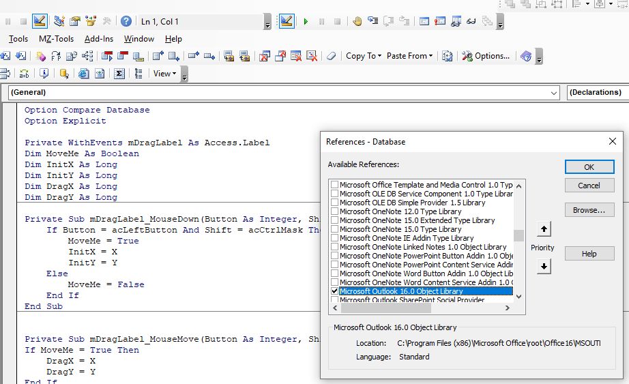The image size is (629, 384).
Task: Click Browse... to locate a reference
Action: (589, 210)
